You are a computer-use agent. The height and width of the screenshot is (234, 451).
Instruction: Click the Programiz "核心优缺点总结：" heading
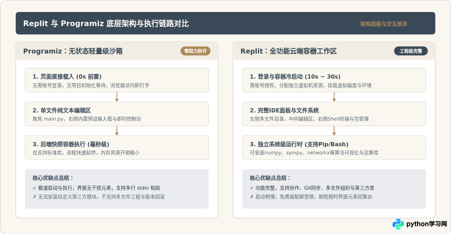click(x=53, y=178)
